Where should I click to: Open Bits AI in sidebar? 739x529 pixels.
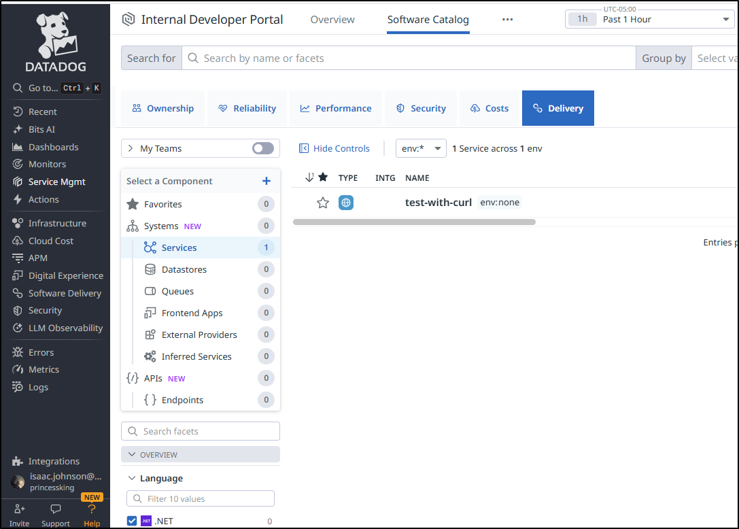click(33, 129)
